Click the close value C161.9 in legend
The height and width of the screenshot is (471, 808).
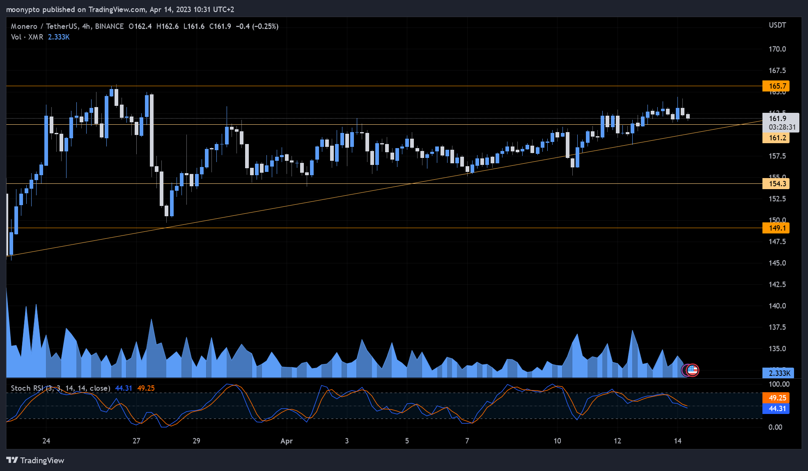pos(220,26)
